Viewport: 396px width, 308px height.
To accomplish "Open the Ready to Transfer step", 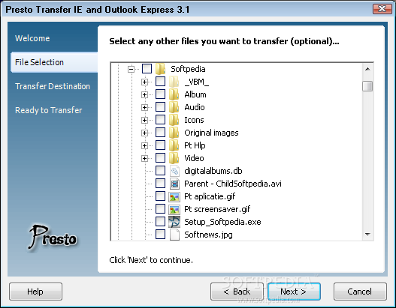I will click(x=49, y=110).
